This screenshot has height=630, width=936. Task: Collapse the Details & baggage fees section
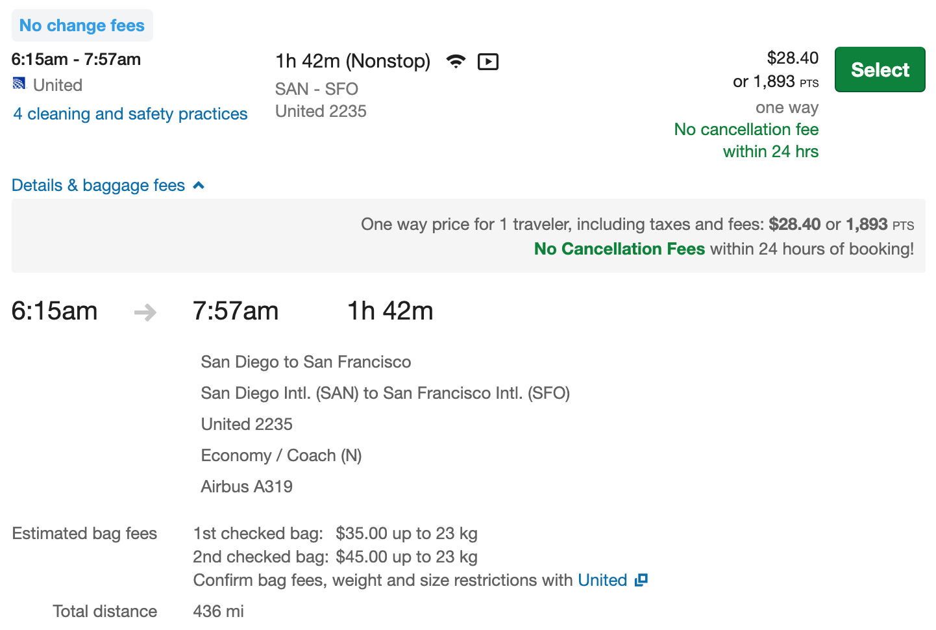coord(99,186)
